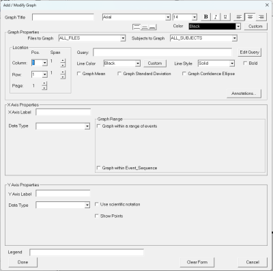Open the X Axis Data Type dropdown

point(87,126)
